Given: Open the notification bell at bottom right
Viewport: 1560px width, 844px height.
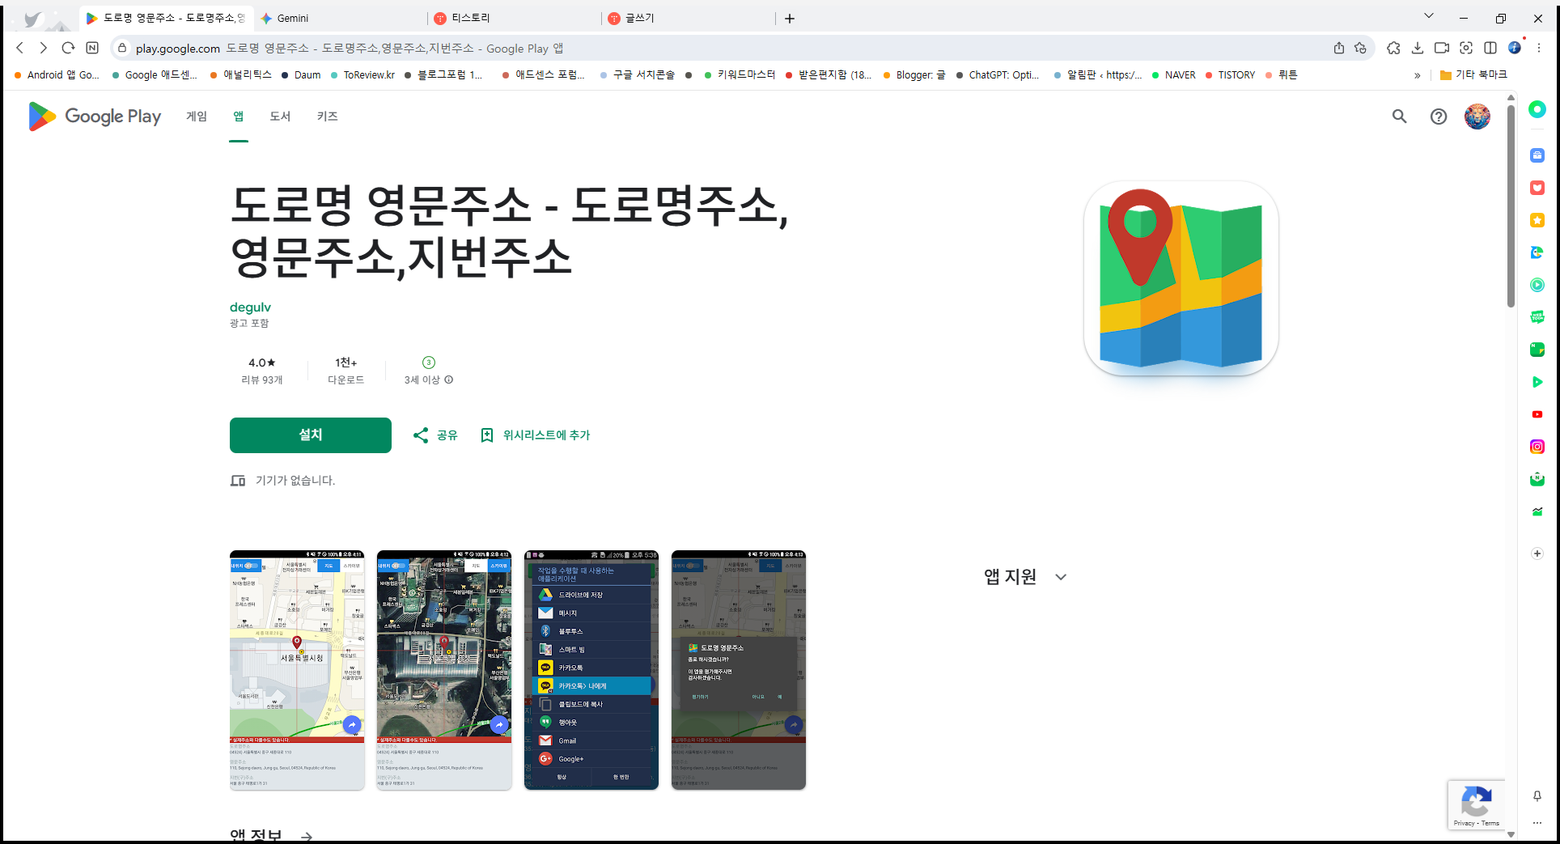Looking at the screenshot, I should click(x=1537, y=796).
